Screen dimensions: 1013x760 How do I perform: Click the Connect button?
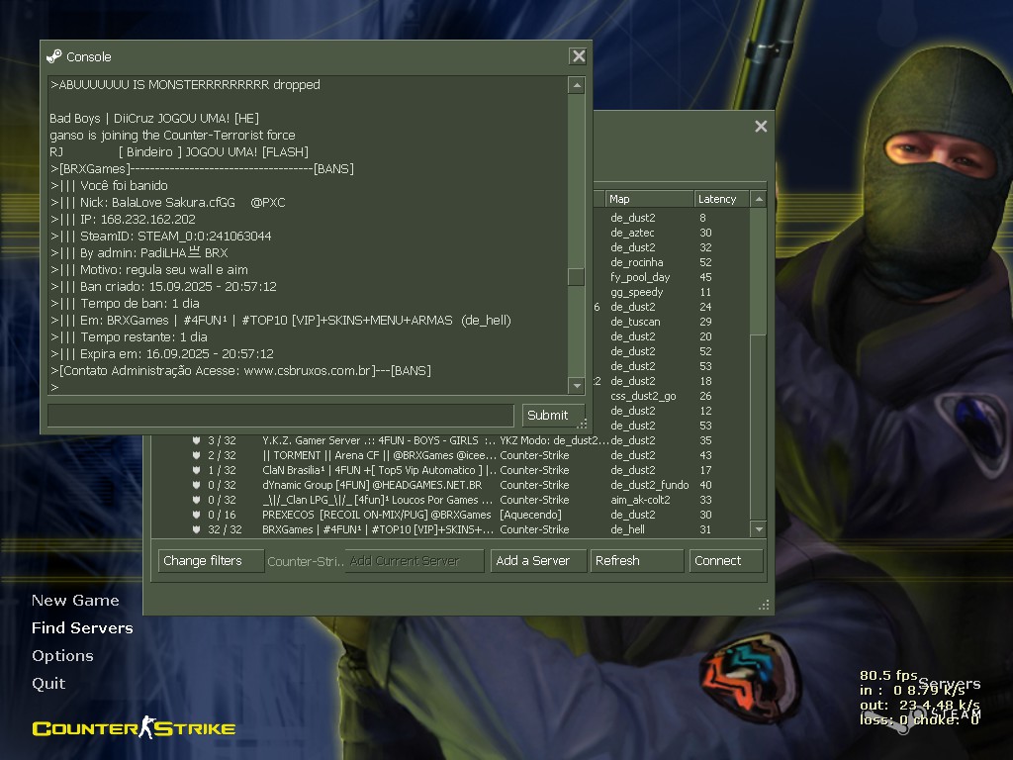pyautogui.click(x=726, y=560)
